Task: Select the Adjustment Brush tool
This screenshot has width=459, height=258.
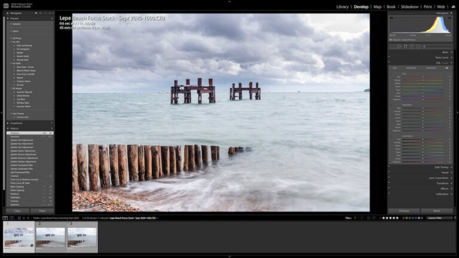Action: (424, 46)
